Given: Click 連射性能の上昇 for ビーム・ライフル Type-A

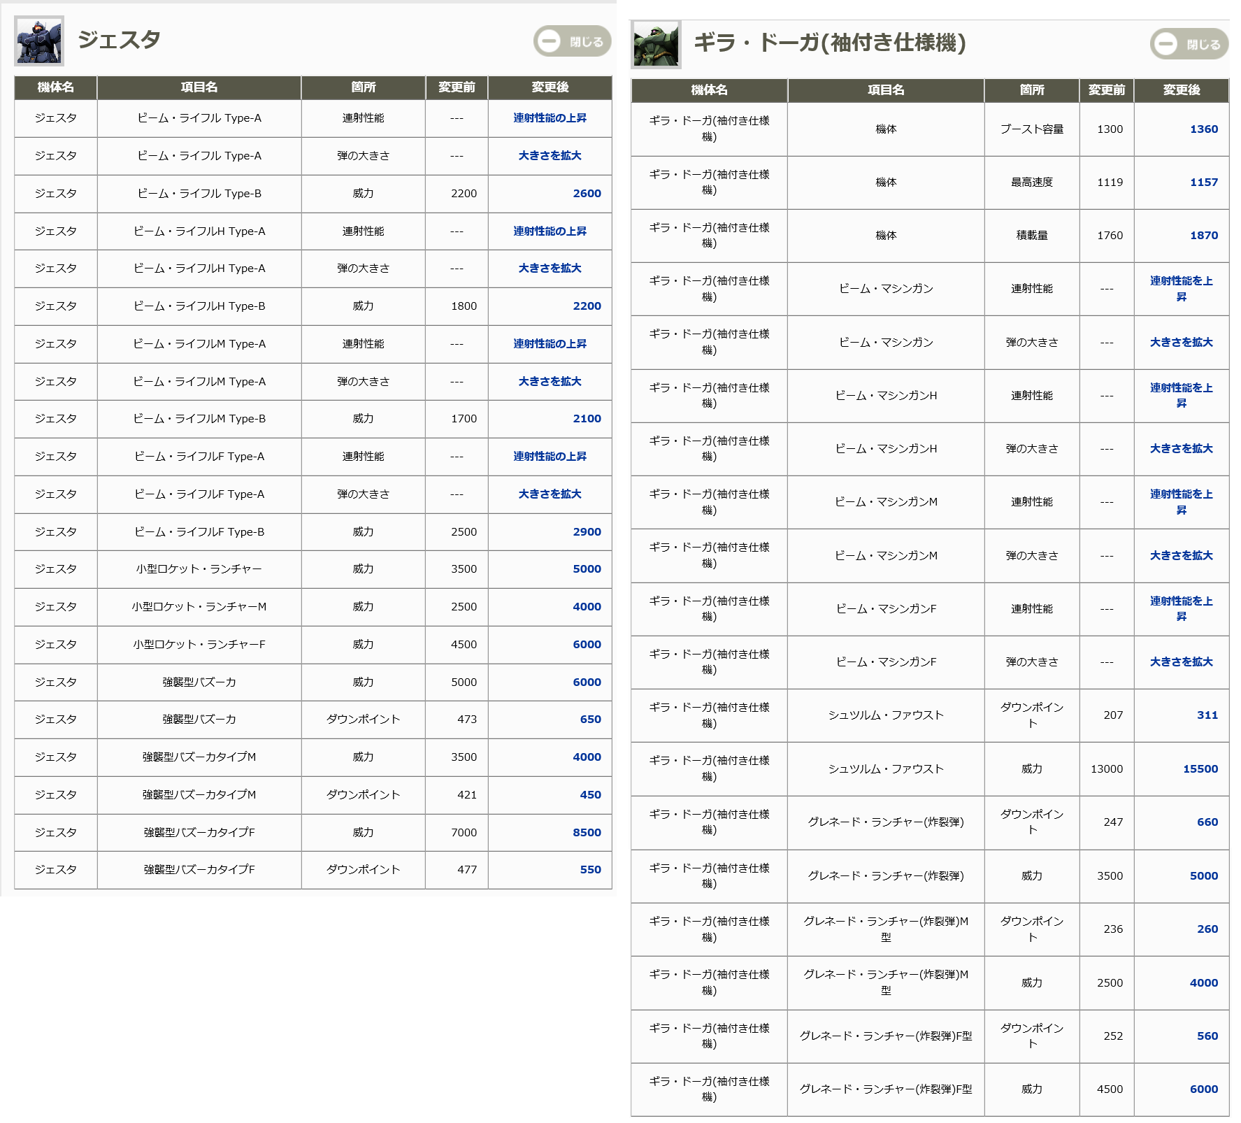Looking at the screenshot, I should click(550, 118).
